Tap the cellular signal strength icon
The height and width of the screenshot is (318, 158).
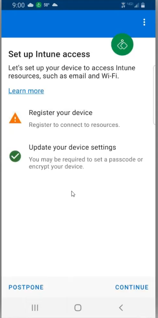point(137,5)
